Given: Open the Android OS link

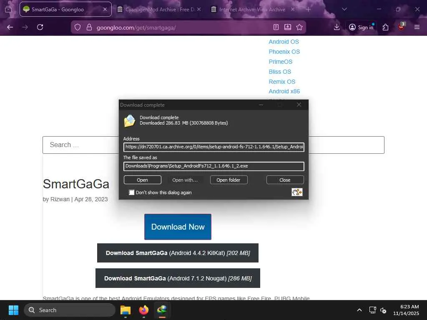Looking at the screenshot, I should coord(284,42).
